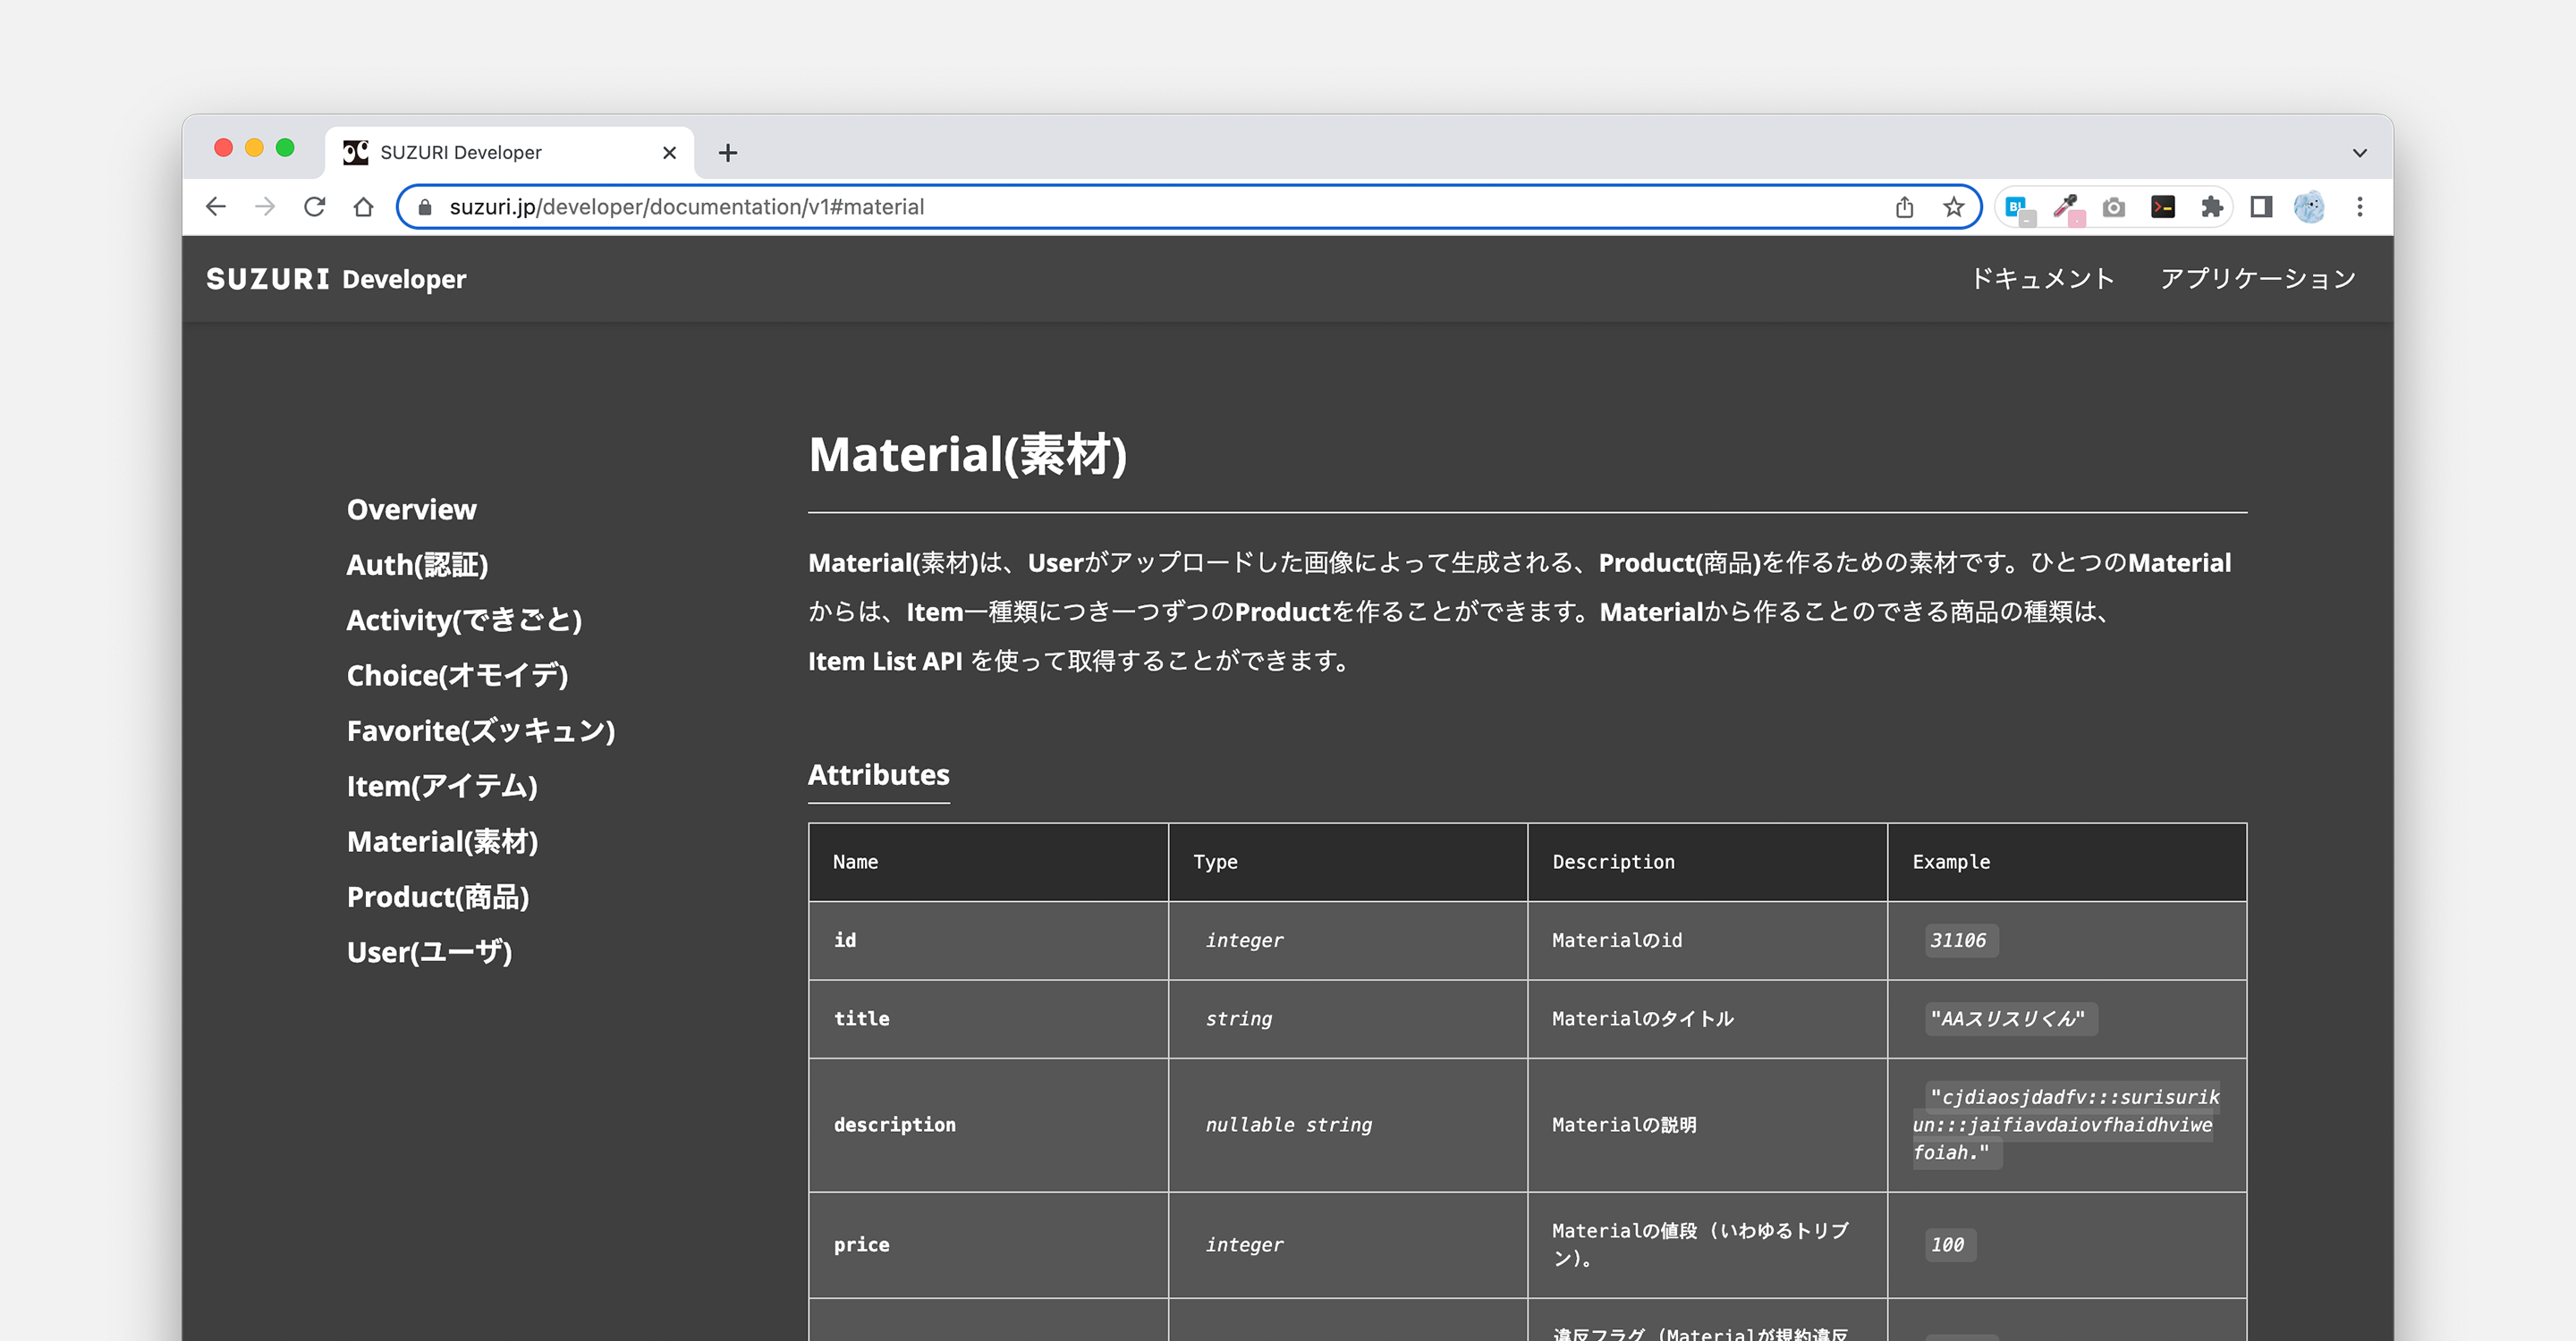Go to Material(素材) in sidebar
The image size is (2576, 1341).
442,841
